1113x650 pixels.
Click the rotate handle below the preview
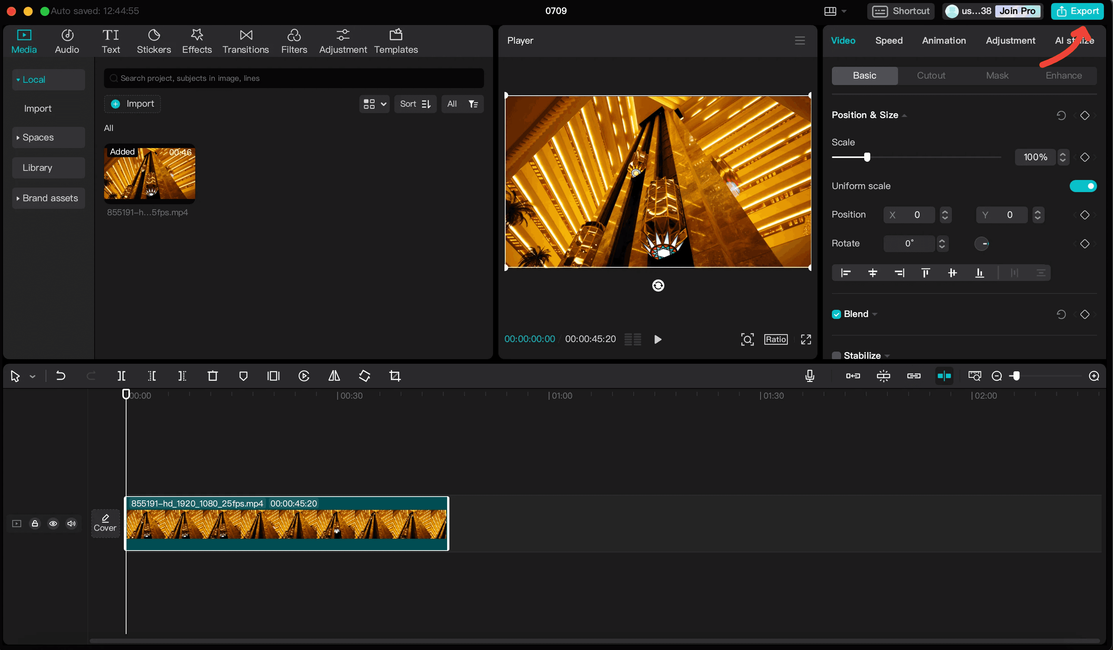point(658,286)
